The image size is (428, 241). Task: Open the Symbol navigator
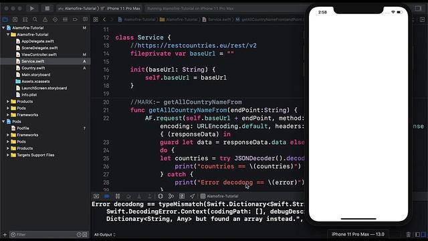point(25,19)
